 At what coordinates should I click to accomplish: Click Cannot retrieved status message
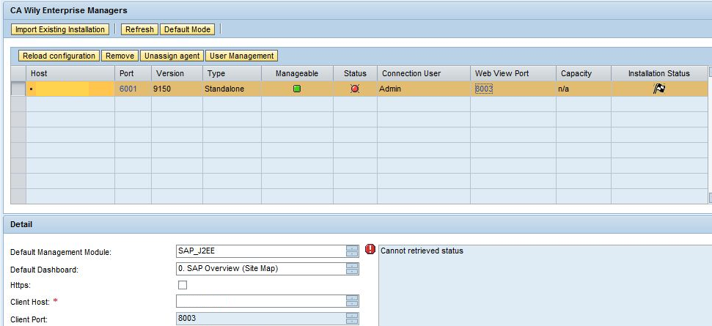(422, 251)
